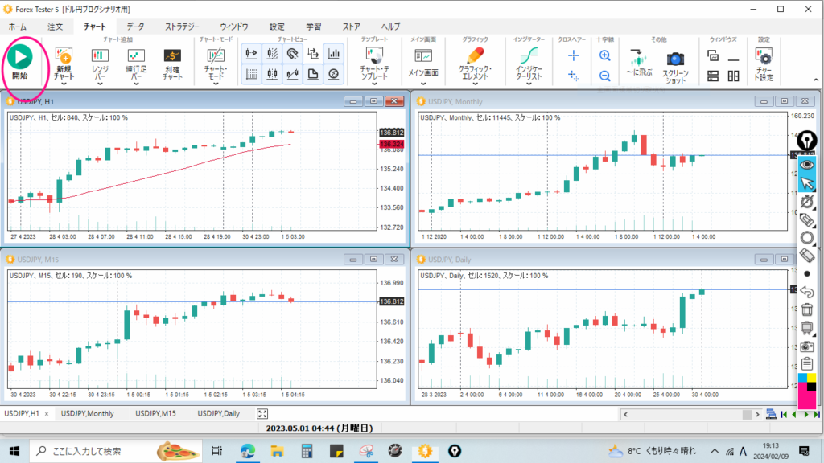Toggle the chart grid display icon
Image resolution: width=824 pixels, height=463 pixels.
pos(252,74)
